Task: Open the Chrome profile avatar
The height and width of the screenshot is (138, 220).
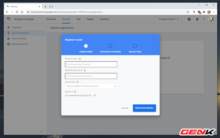Action: tap(209, 12)
